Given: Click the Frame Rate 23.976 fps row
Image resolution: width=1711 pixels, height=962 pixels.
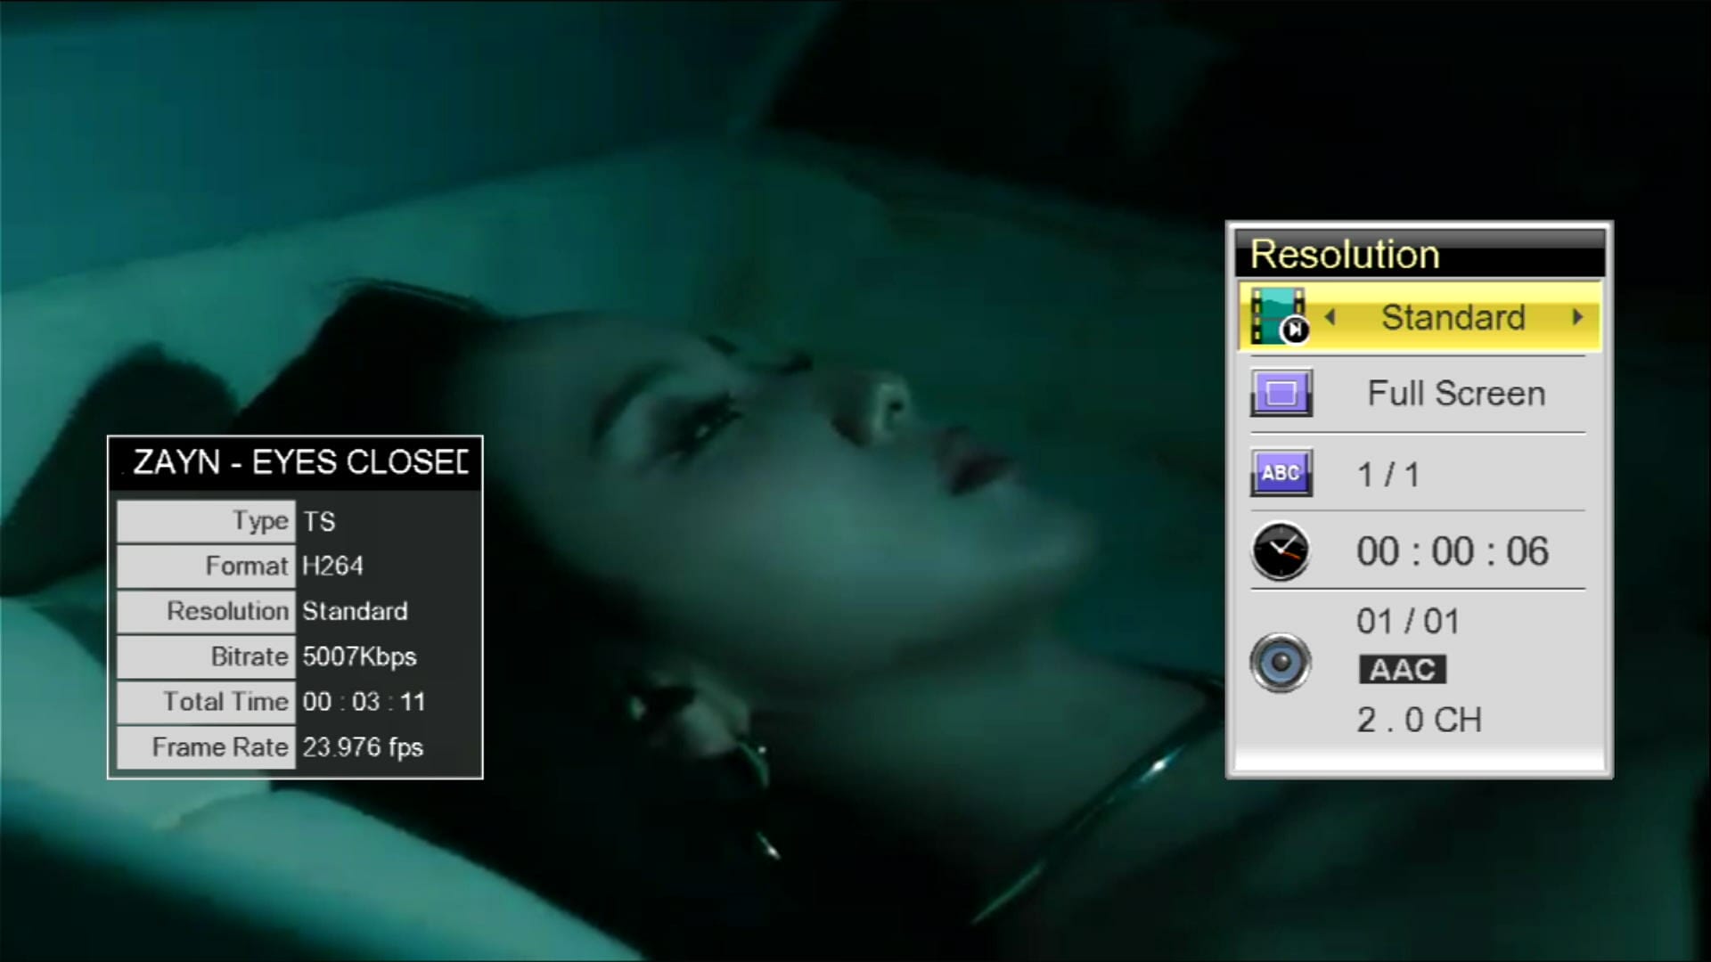Looking at the screenshot, I should [x=296, y=747].
